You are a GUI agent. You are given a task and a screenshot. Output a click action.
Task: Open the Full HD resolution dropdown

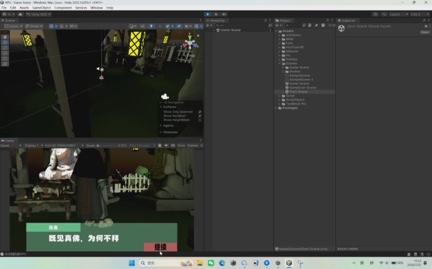pyautogui.click(x=64, y=145)
